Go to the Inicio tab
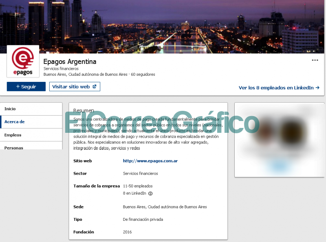326x242 pixels. coord(31,109)
